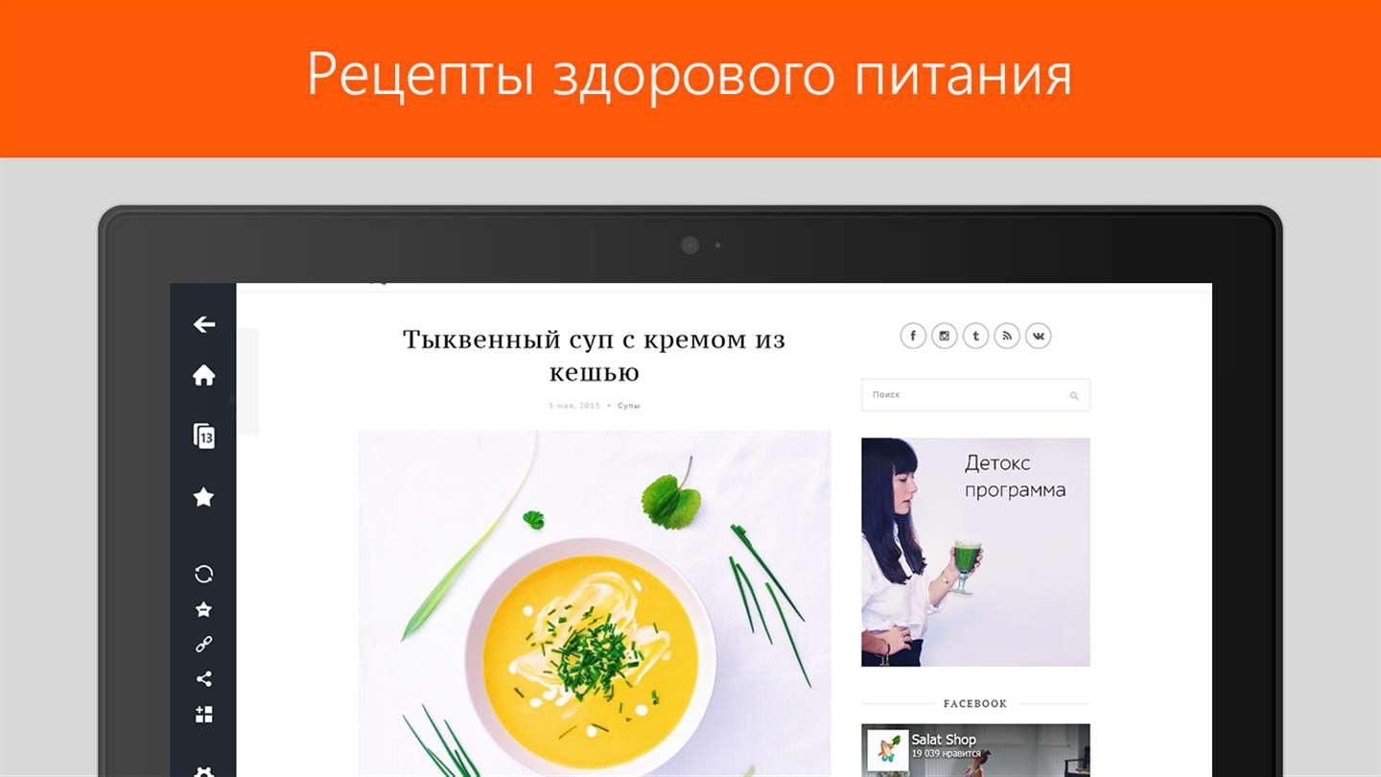Open favorites using the large star icon
1381x777 pixels.
click(203, 497)
